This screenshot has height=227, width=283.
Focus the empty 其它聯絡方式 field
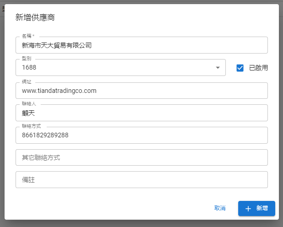(x=142, y=157)
